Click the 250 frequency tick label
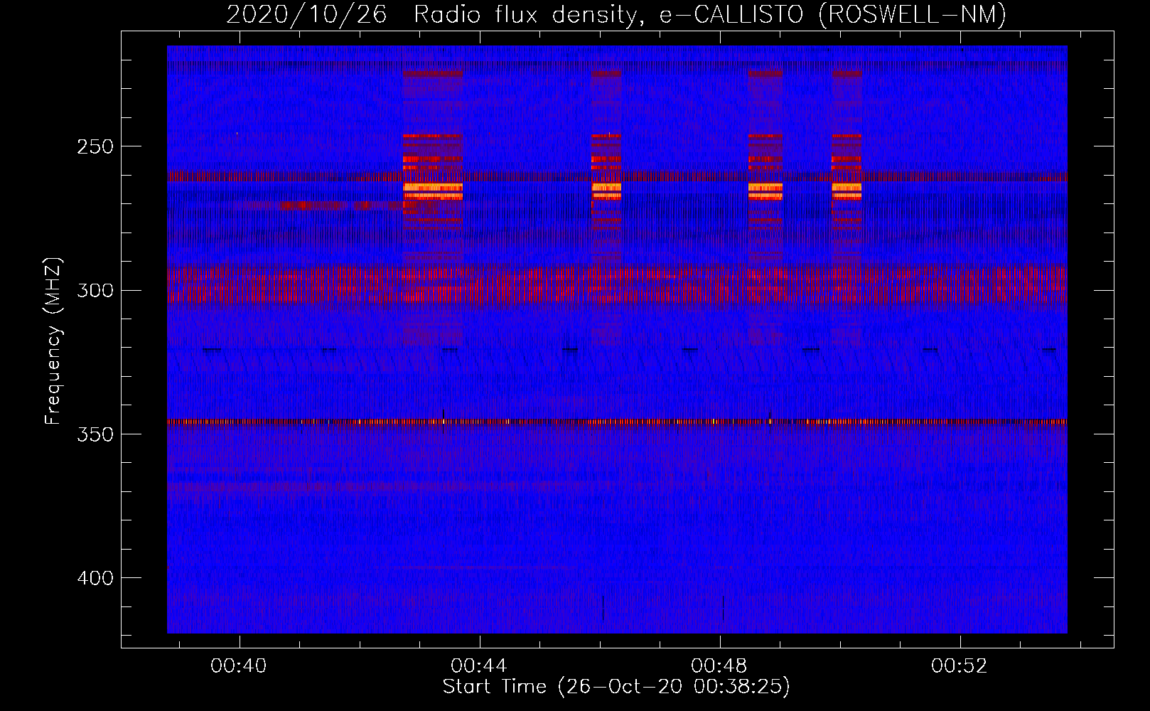Viewport: 1150px width, 711px height. pos(95,147)
